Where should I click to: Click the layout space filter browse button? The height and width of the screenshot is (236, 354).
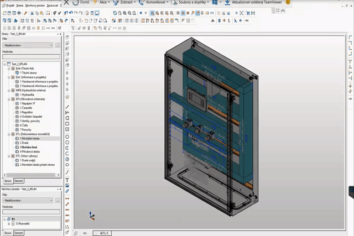(58, 201)
